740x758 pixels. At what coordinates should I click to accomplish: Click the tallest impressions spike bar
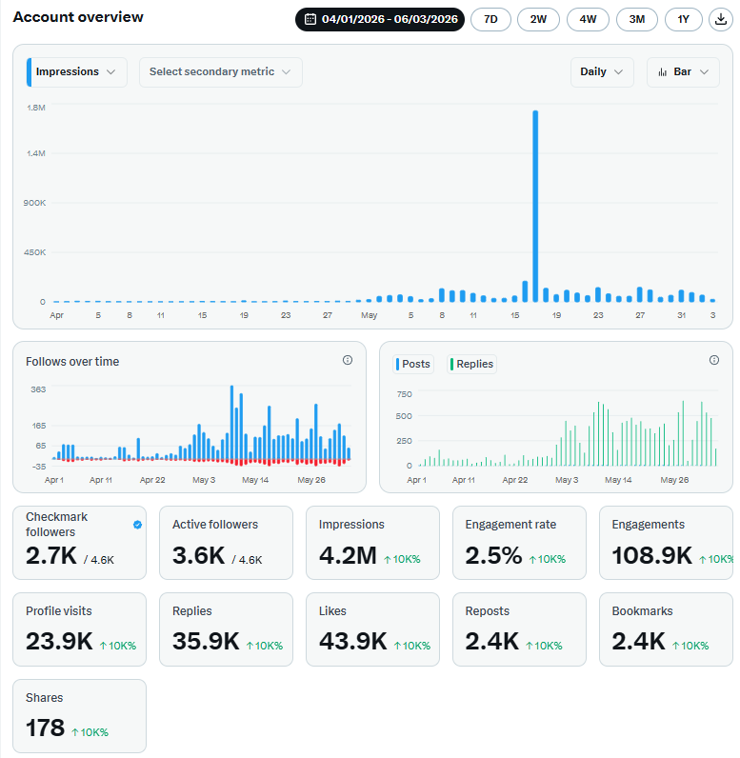click(x=535, y=207)
